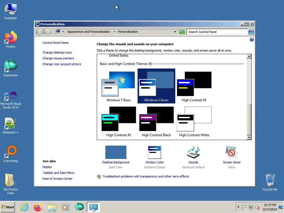
Task: Click the refresh button beside address bar
Action: (x=182, y=32)
